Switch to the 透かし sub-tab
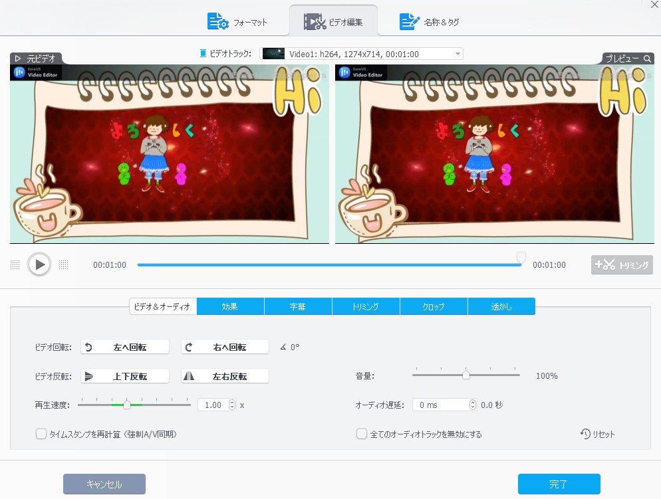The image size is (661, 499). pos(501,306)
